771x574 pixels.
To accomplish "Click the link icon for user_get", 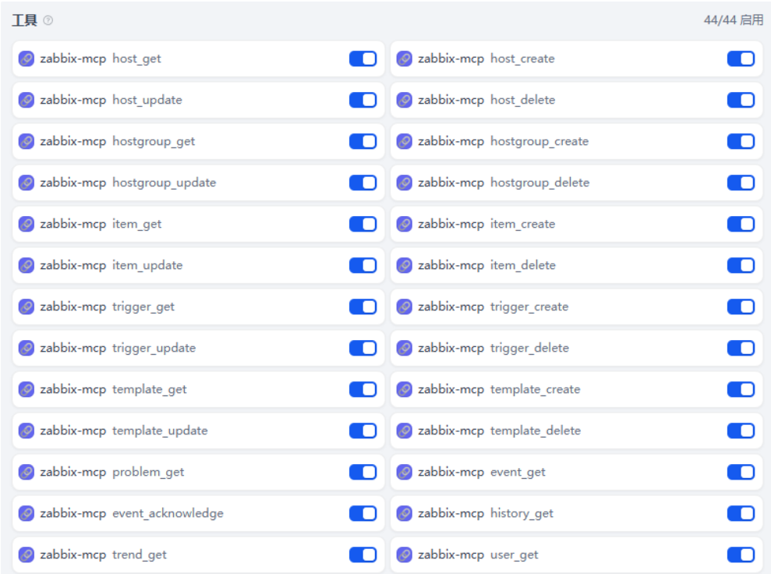I will click(x=404, y=555).
